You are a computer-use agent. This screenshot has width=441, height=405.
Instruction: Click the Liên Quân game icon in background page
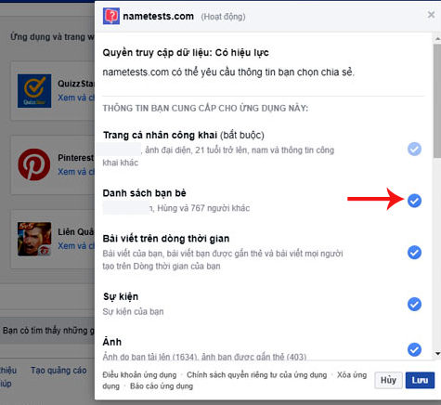[x=34, y=239]
